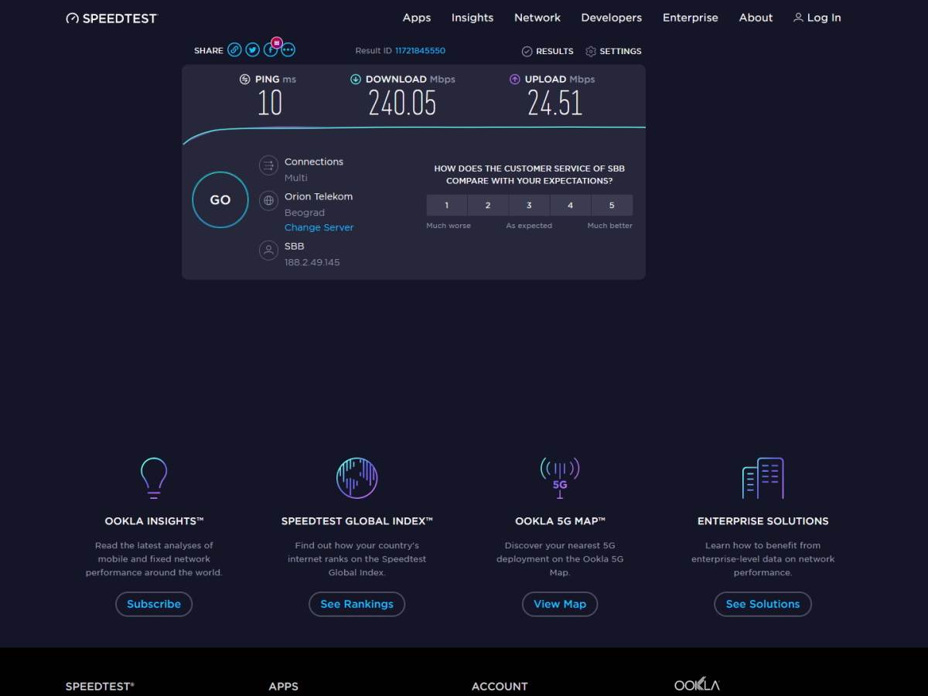Open the Apps menu
Image resolution: width=928 pixels, height=696 pixels.
click(417, 18)
